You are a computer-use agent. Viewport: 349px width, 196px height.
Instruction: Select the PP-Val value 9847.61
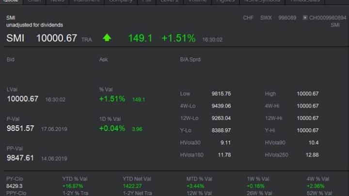20,158
